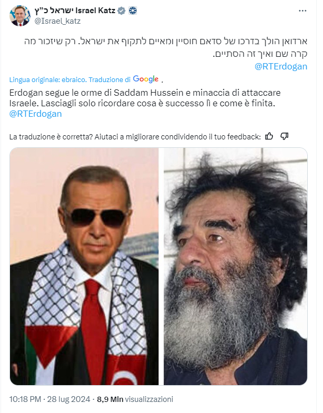
Task: Open right photo of bearded man
Action: click(x=236, y=266)
